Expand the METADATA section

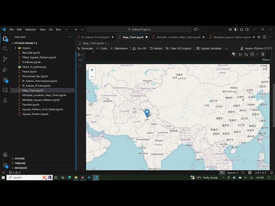coord(43,168)
